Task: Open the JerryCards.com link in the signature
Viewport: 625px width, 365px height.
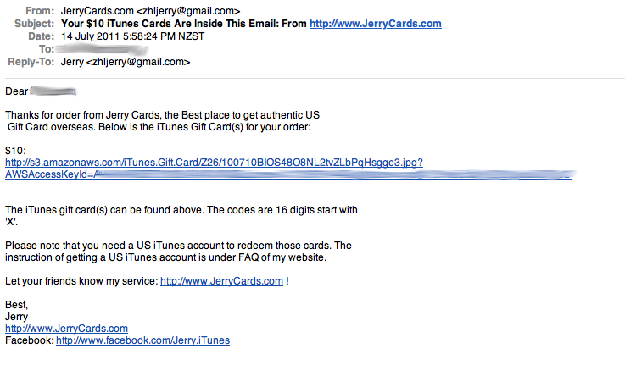Action: 66,329
